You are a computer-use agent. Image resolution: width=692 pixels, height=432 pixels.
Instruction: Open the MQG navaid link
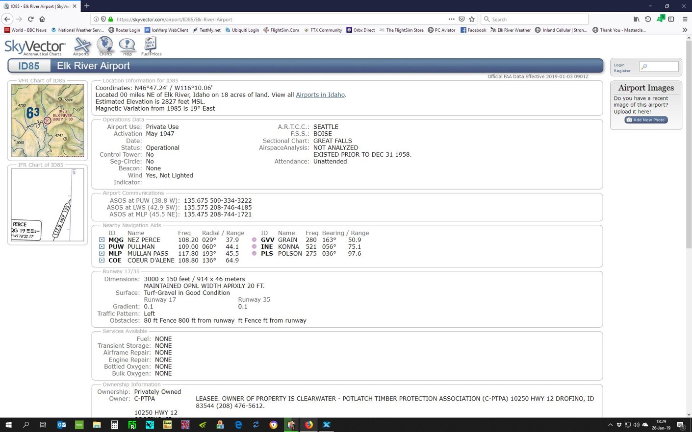116,240
